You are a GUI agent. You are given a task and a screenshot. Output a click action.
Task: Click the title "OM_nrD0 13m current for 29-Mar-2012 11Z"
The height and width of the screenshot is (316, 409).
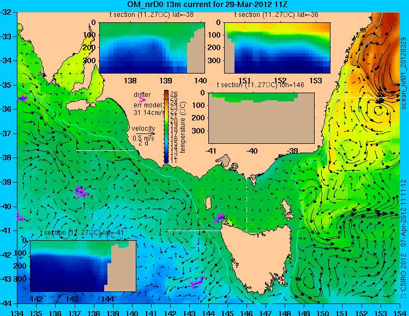207,4
